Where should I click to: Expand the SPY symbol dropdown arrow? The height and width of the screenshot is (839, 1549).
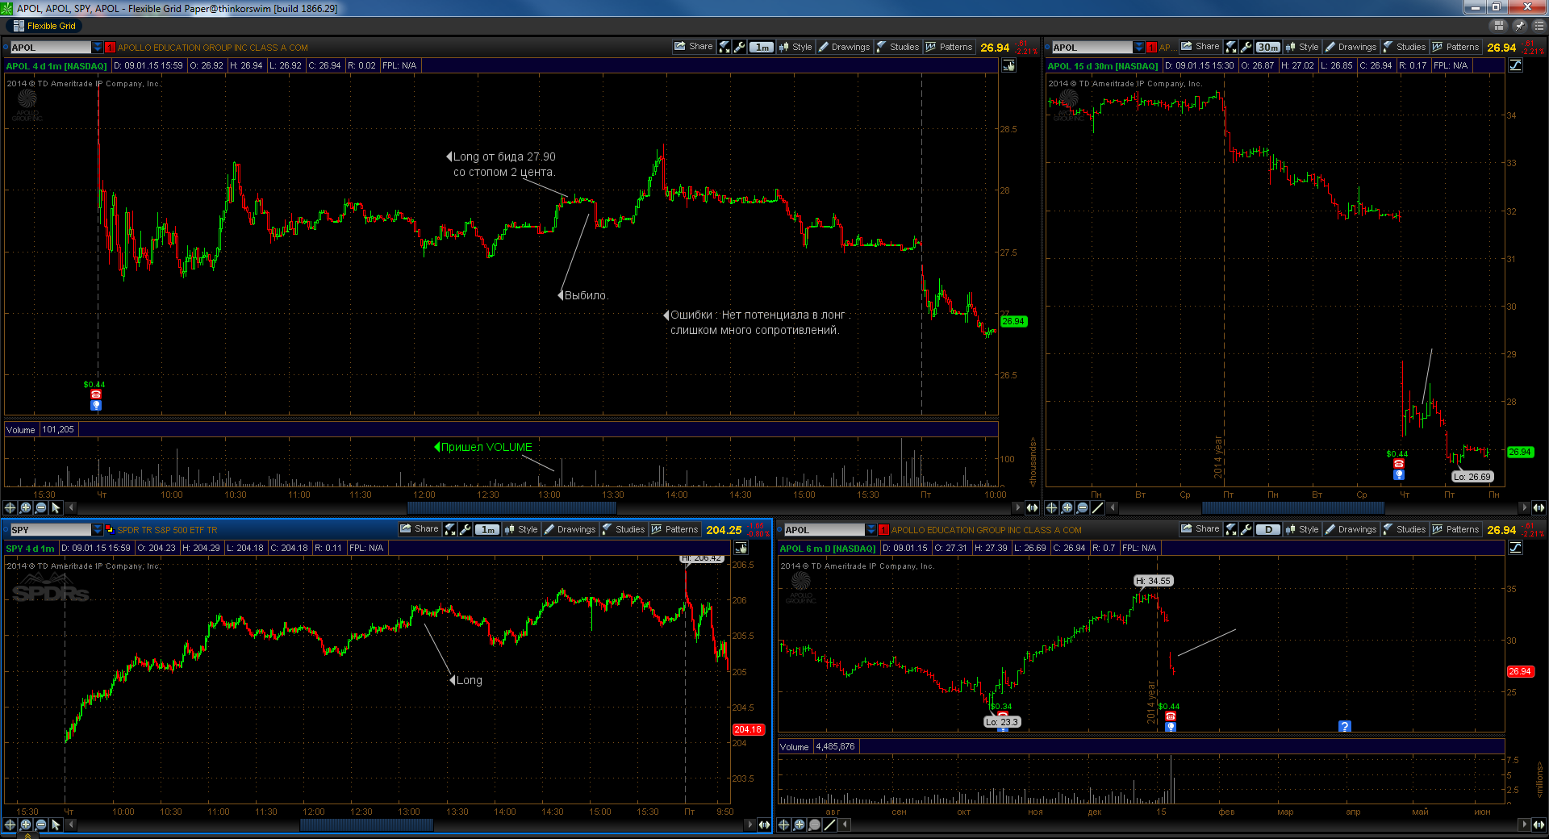pos(98,529)
